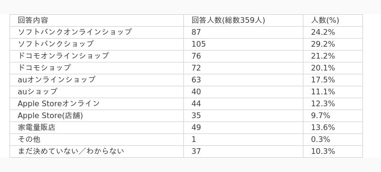Click the 回答内容 header cell
The width and height of the screenshot is (381, 172).
97,20
